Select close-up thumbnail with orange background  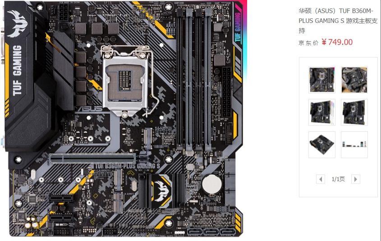354,80
